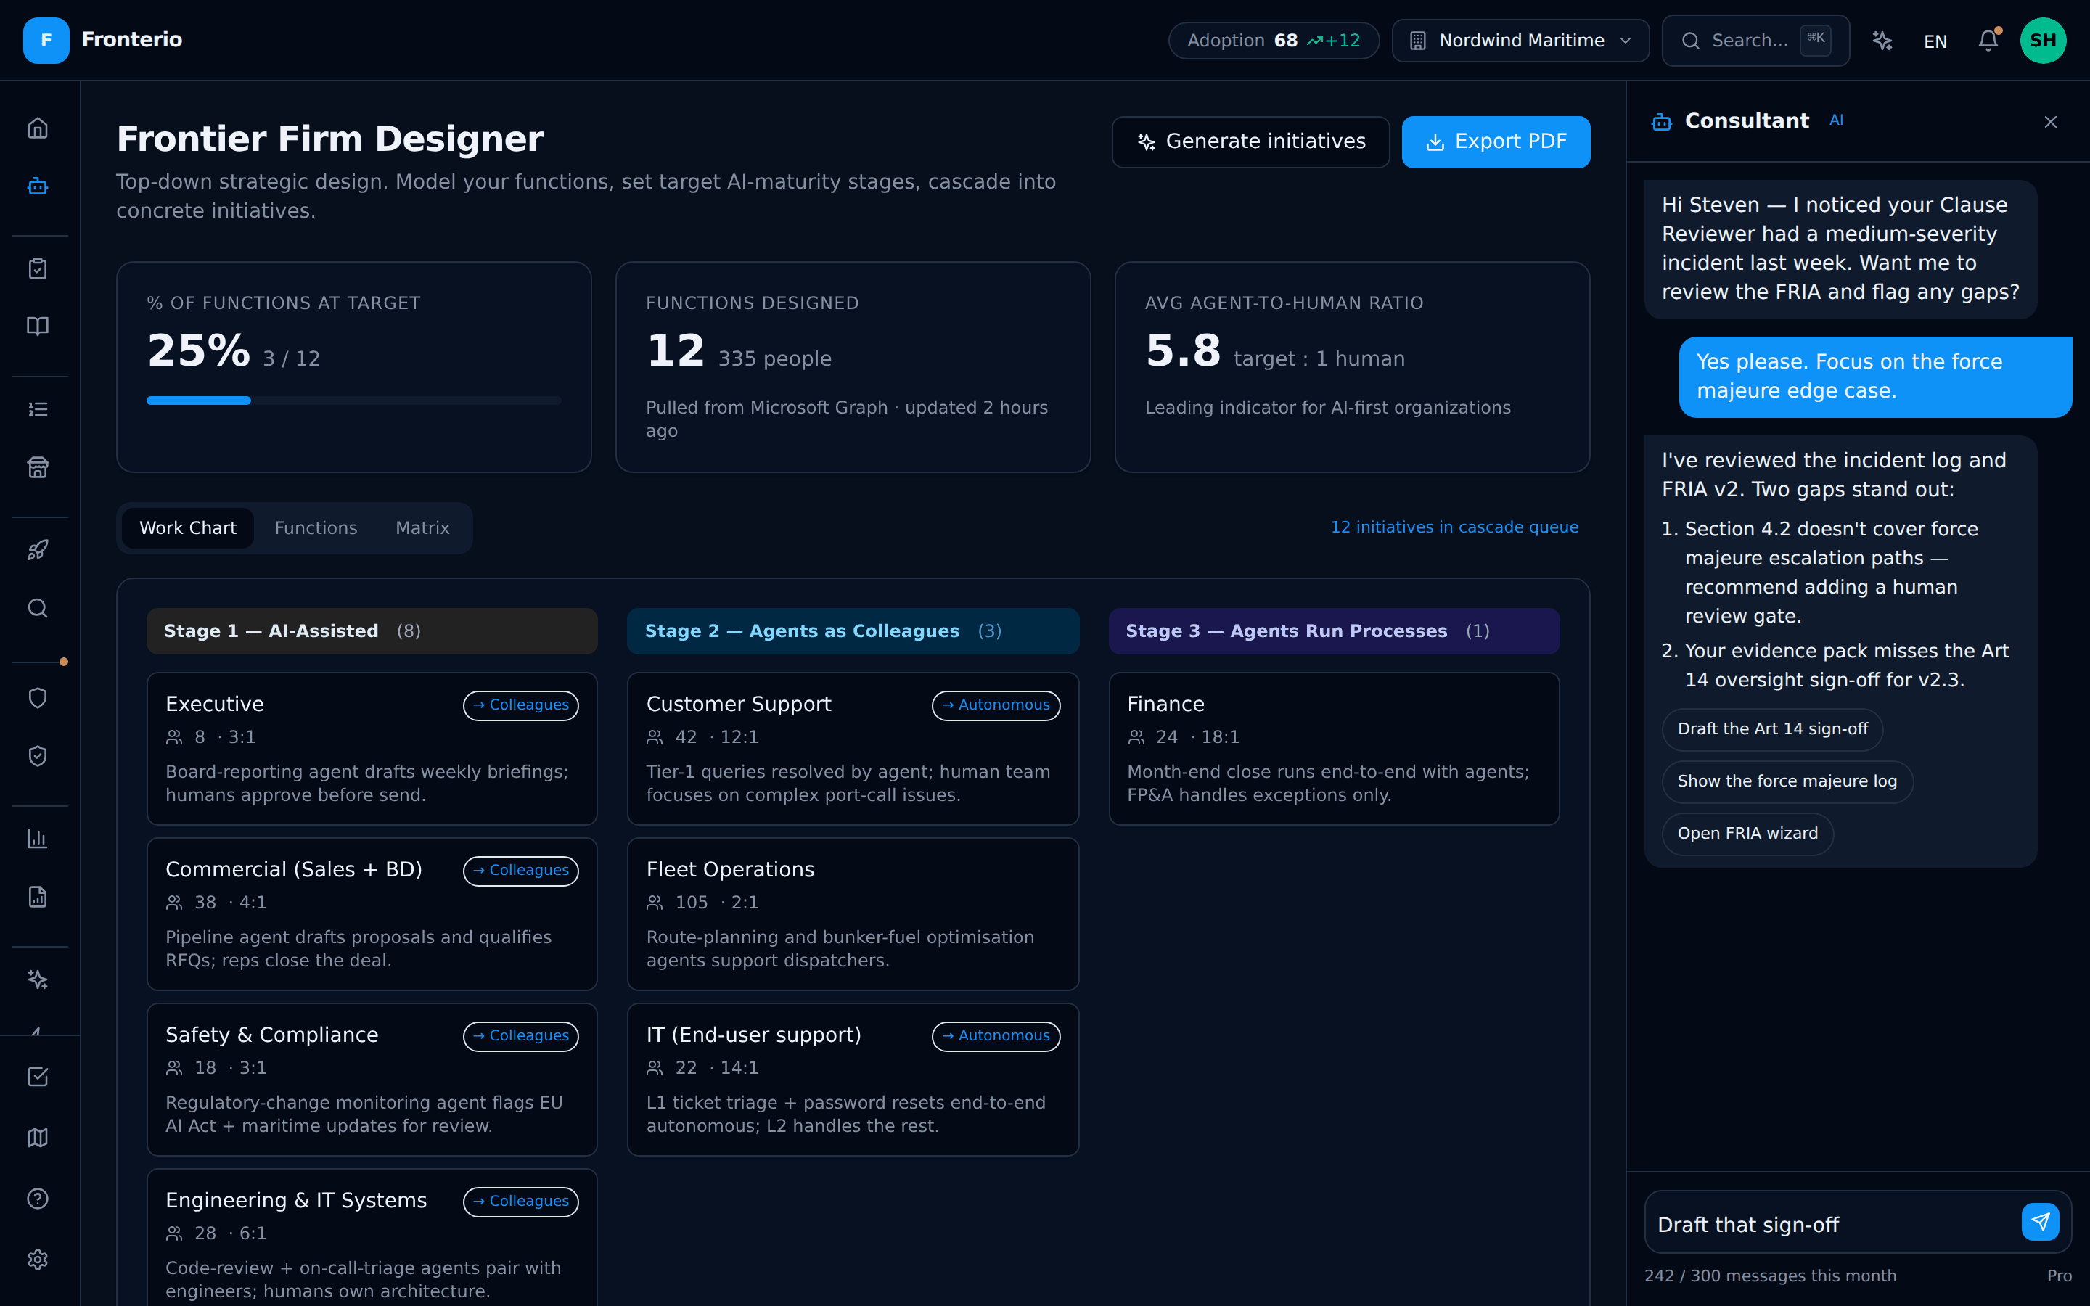Switch to the Work Chart tab
Image resolution: width=2090 pixels, height=1306 pixels.
(187, 527)
